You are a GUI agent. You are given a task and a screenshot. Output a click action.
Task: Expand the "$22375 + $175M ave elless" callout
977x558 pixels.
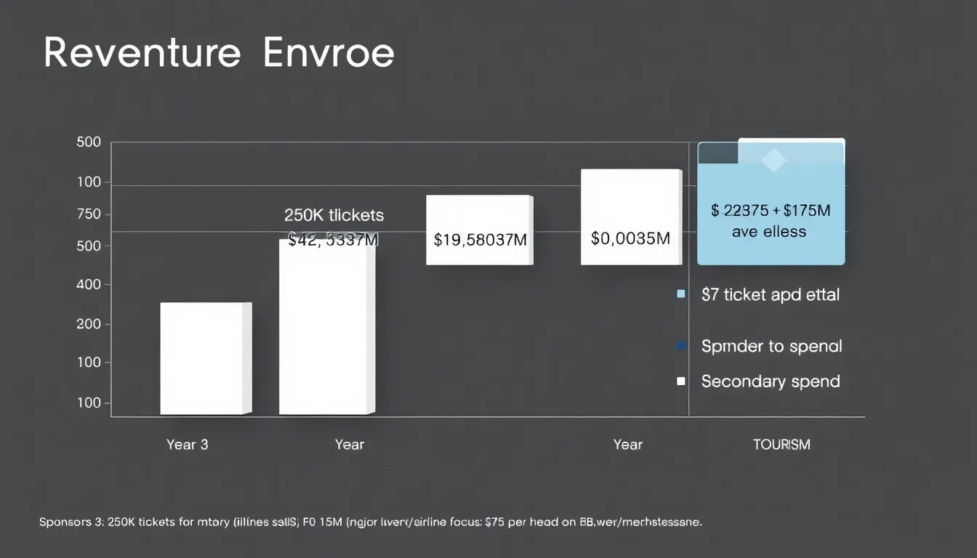point(771,220)
